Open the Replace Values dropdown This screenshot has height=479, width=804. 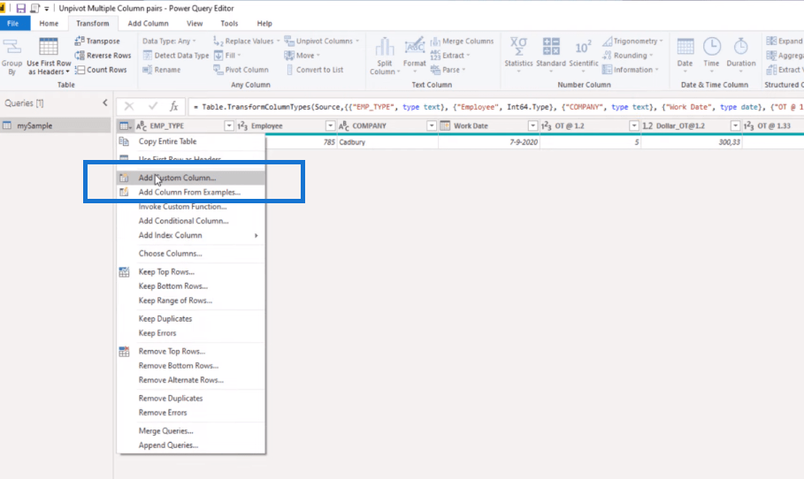point(246,41)
